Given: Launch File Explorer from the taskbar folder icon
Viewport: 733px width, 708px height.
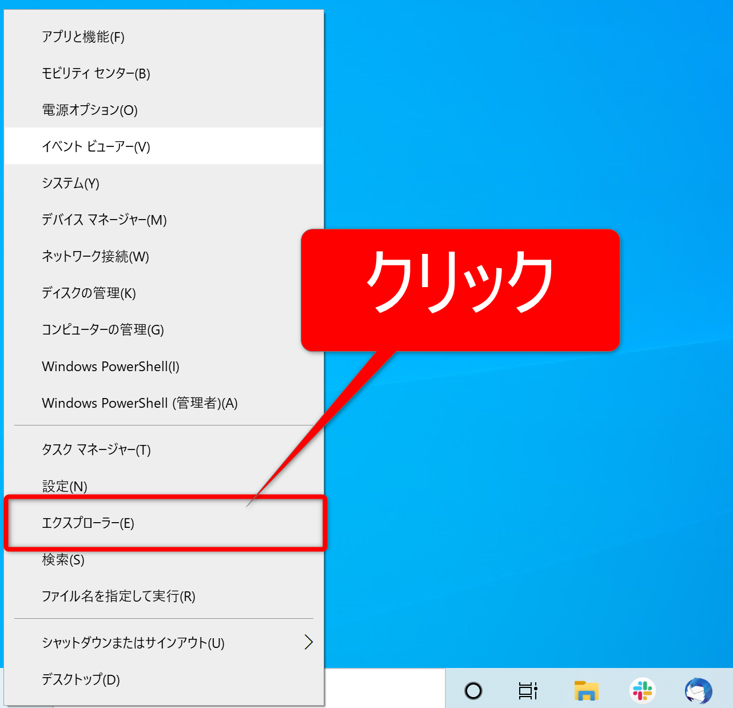Looking at the screenshot, I should pos(586,691).
